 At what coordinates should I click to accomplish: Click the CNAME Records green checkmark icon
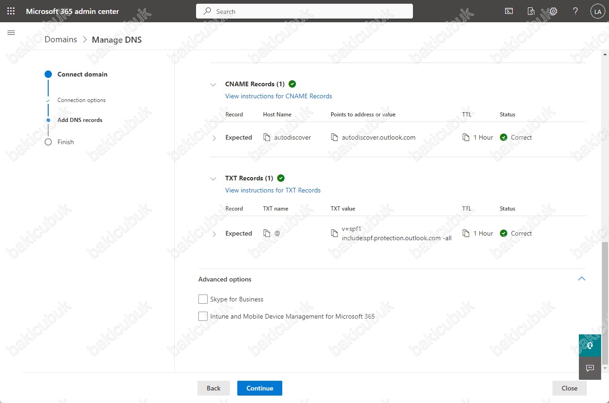(x=292, y=84)
